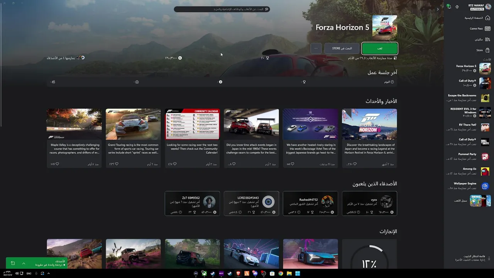Open friend card Rashed#4752
This screenshot has width=494, height=278.
(x=310, y=203)
